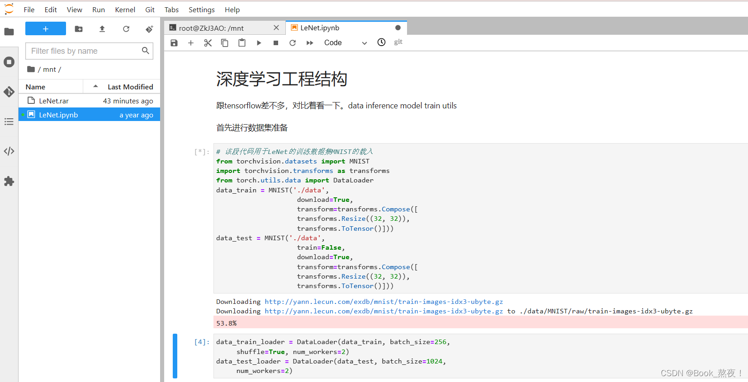The width and height of the screenshot is (748, 382).
Task: Restart the kernel
Action: coord(293,43)
